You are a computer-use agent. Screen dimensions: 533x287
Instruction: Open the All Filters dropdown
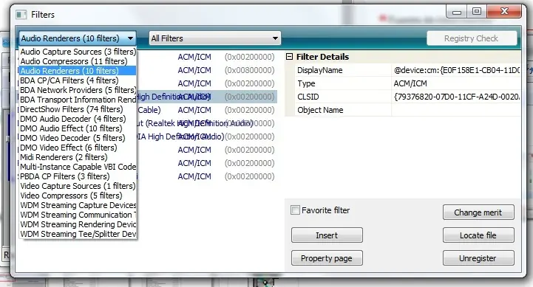click(x=215, y=38)
